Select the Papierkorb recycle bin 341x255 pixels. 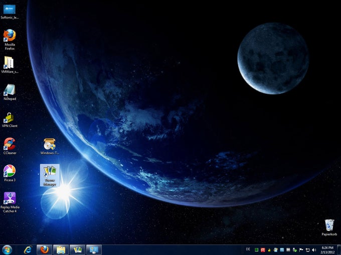point(329,227)
